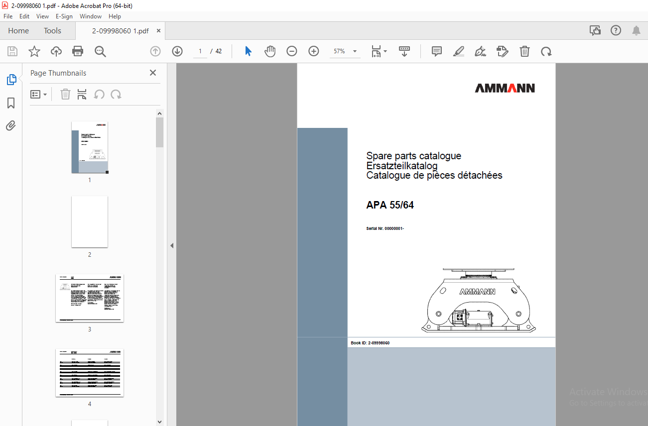Open the E-Sign menu
The height and width of the screenshot is (426, 648).
[x=64, y=16]
